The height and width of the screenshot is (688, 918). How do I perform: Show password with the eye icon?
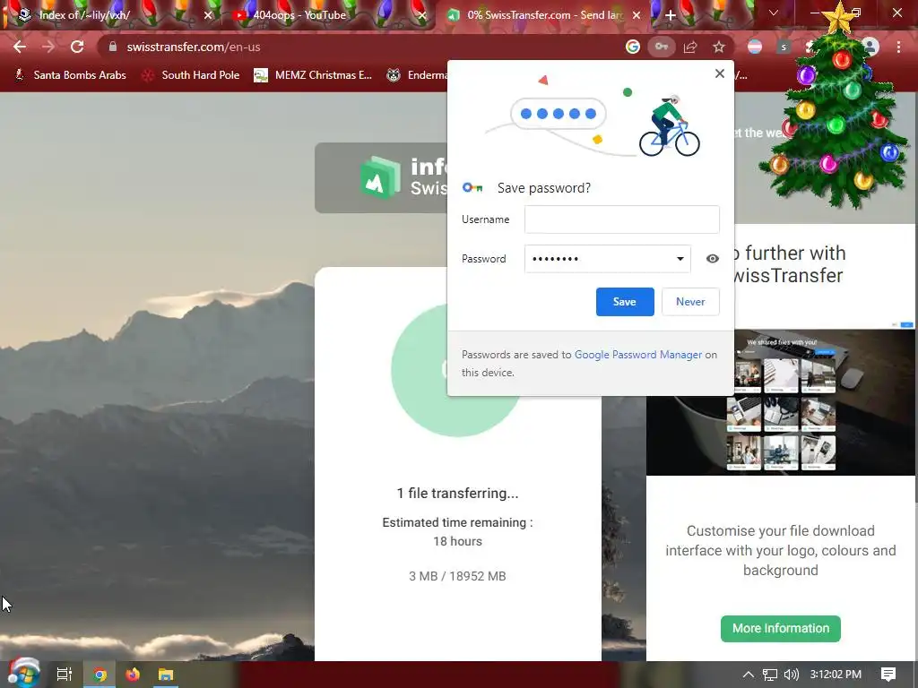tap(712, 259)
